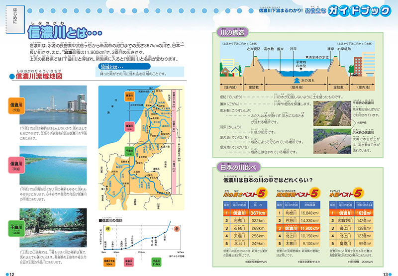Click green 千曲川(上流) badge beside bridge photo
The width and height of the screenshot is (398, 276).
click(x=16, y=228)
